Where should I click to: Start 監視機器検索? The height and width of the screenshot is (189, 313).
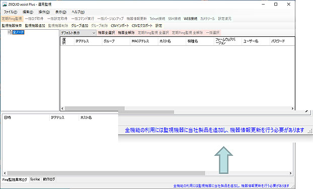[12, 26]
